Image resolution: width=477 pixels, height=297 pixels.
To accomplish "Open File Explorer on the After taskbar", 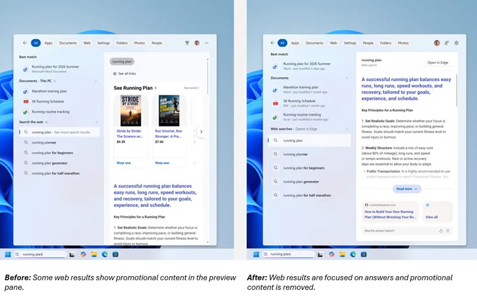I will (342, 255).
